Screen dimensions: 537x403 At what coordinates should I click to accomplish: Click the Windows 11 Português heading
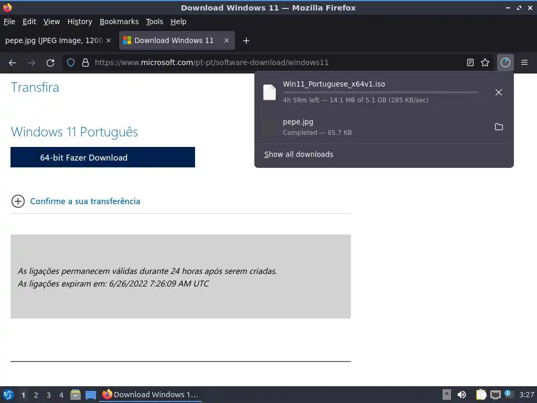click(x=74, y=132)
